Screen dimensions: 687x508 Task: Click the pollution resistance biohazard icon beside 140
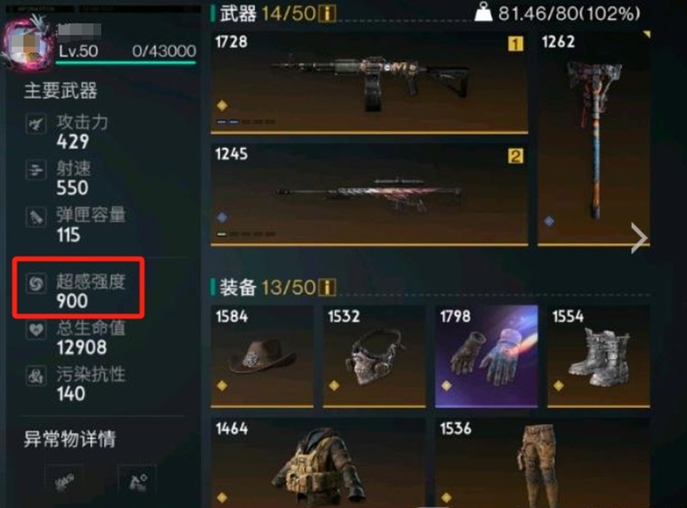(36, 376)
